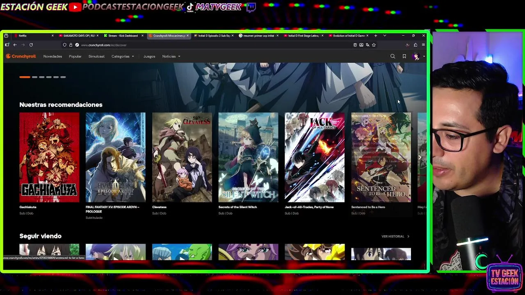This screenshot has height=295, width=525.
Task: Click the Crunchyroll logo
Action: pos(21,56)
